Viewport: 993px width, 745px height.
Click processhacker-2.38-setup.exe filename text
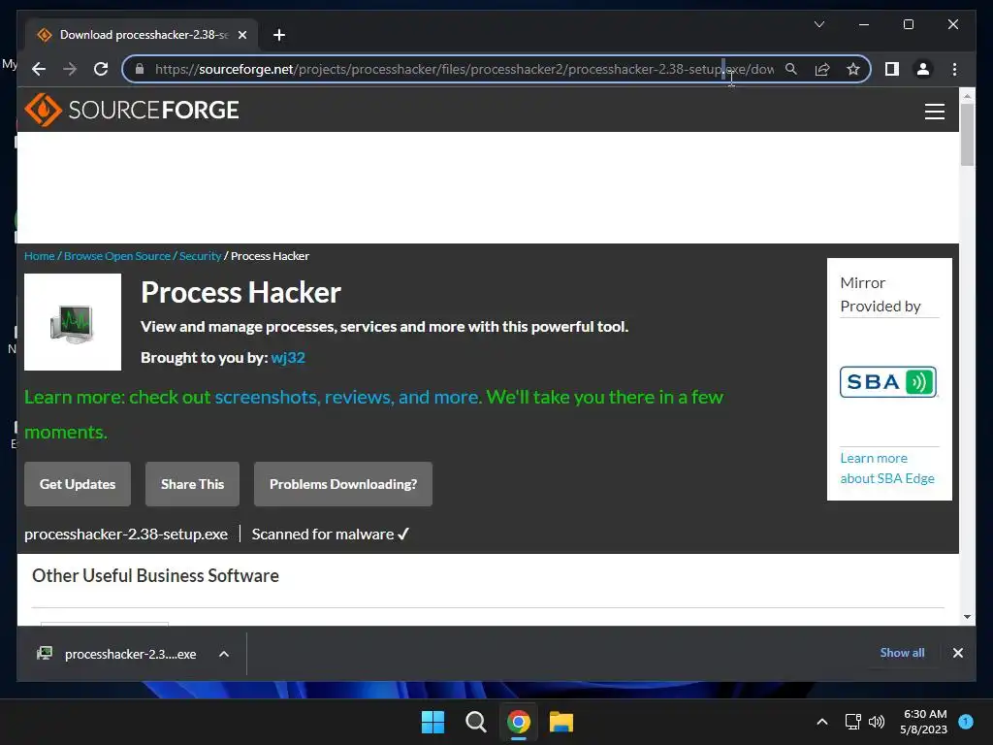pos(126,534)
